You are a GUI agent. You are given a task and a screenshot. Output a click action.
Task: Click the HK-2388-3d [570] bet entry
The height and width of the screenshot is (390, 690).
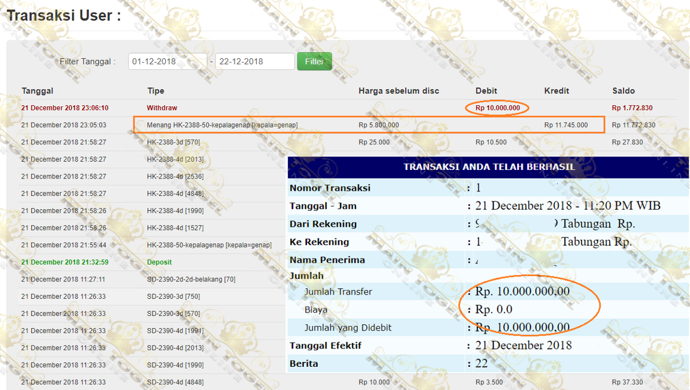(173, 142)
